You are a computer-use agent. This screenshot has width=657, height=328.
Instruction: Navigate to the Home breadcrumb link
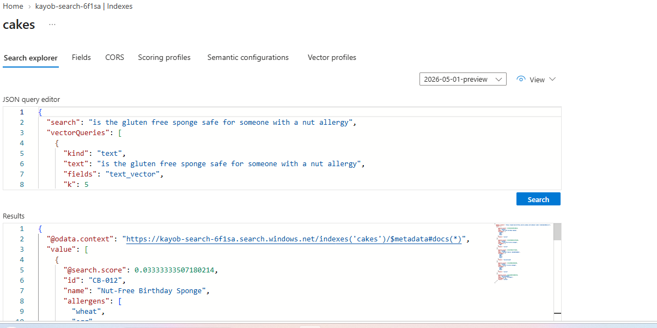tap(13, 7)
